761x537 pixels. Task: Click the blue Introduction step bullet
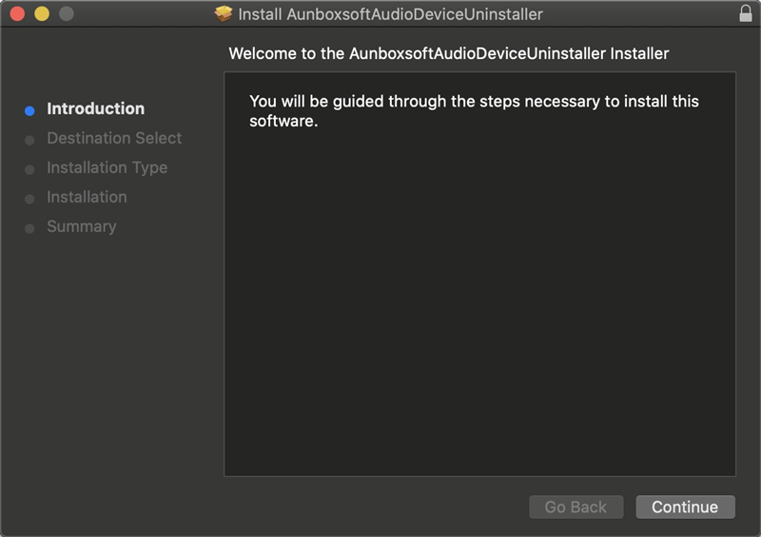(29, 111)
